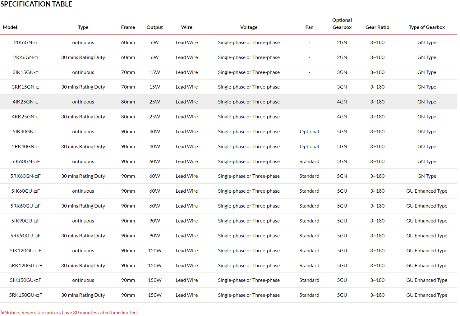This screenshot has height=316, width=460.
Task: Click 150W output in 5IK150GU row
Action: pyautogui.click(x=155, y=280)
